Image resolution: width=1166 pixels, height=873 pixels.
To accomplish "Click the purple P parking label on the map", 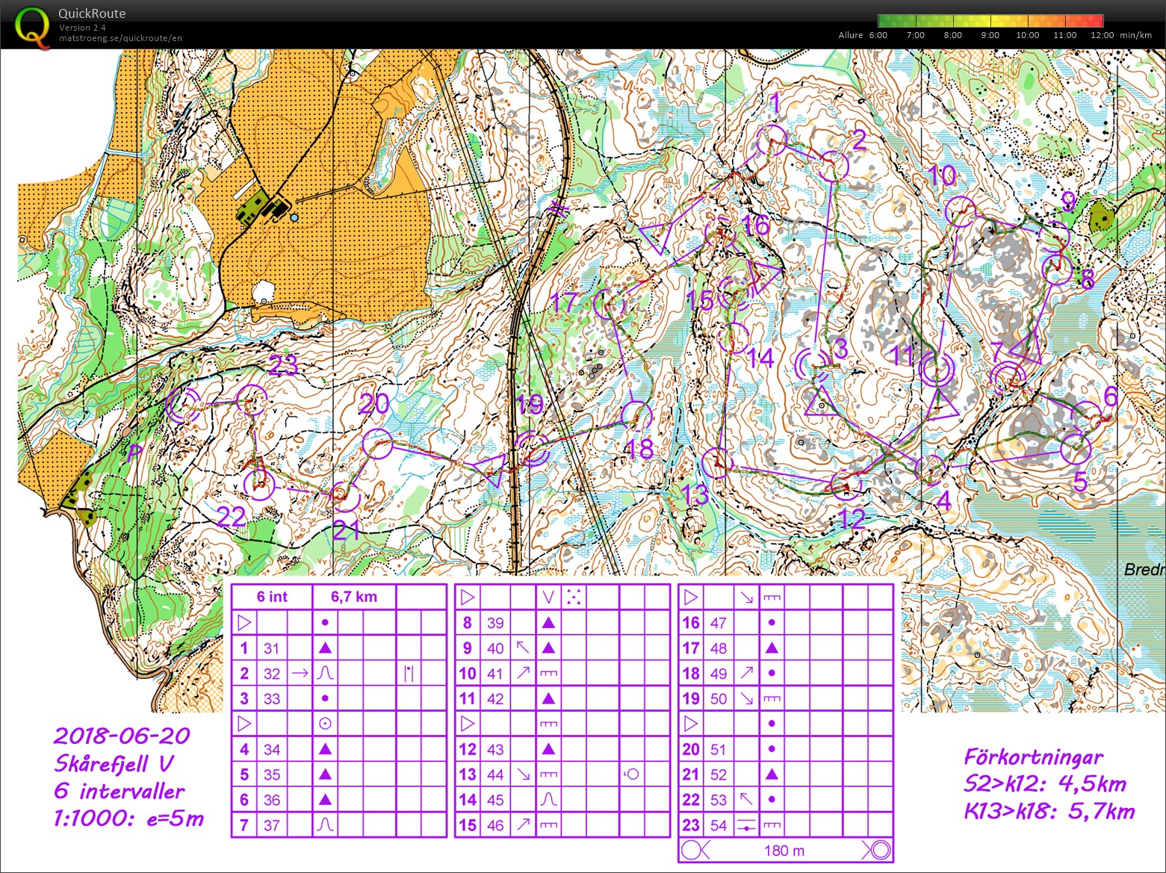I will (134, 453).
